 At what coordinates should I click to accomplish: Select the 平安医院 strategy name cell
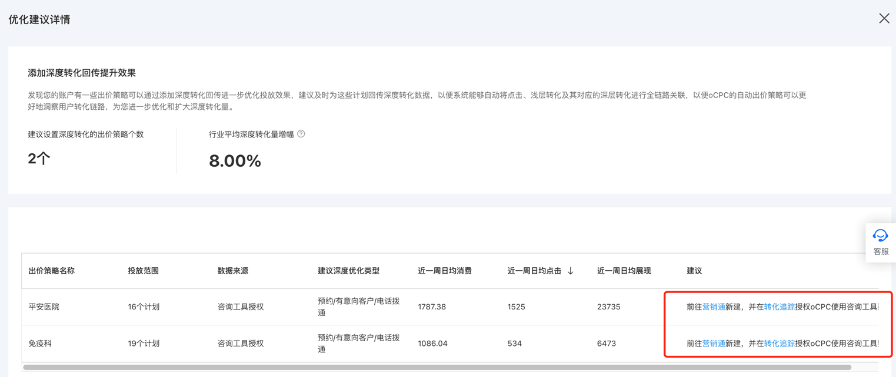click(44, 307)
